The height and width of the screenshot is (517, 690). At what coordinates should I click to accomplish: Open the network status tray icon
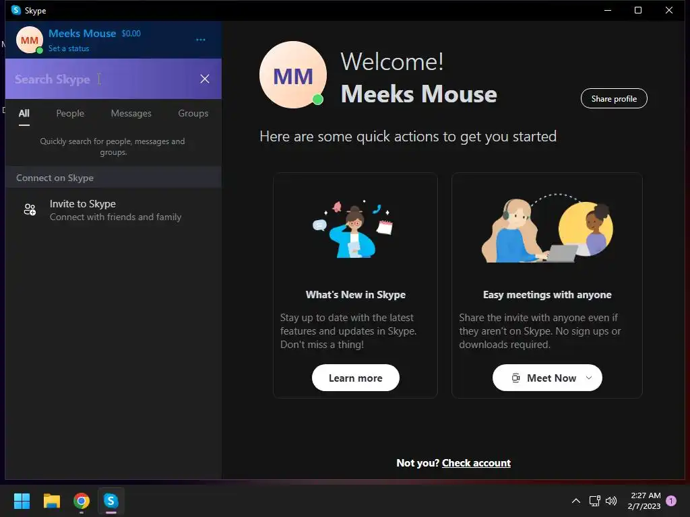[x=594, y=501]
